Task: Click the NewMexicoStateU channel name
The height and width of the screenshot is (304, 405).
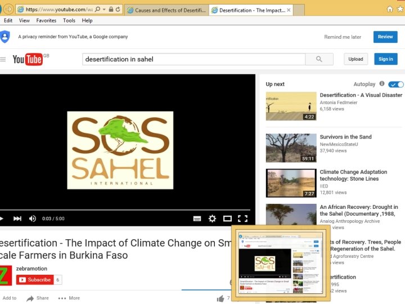Action: (x=339, y=144)
